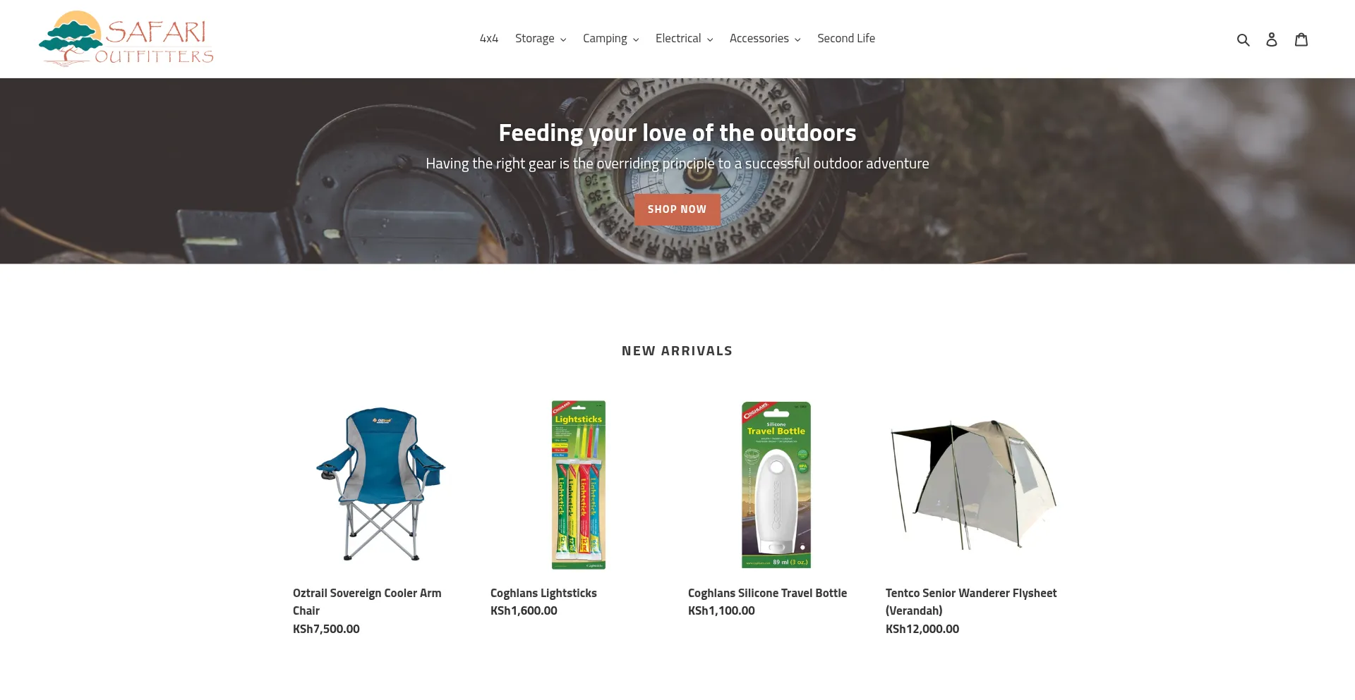Go to the 4x4 menu item
This screenshot has width=1355, height=700.
coord(489,39)
